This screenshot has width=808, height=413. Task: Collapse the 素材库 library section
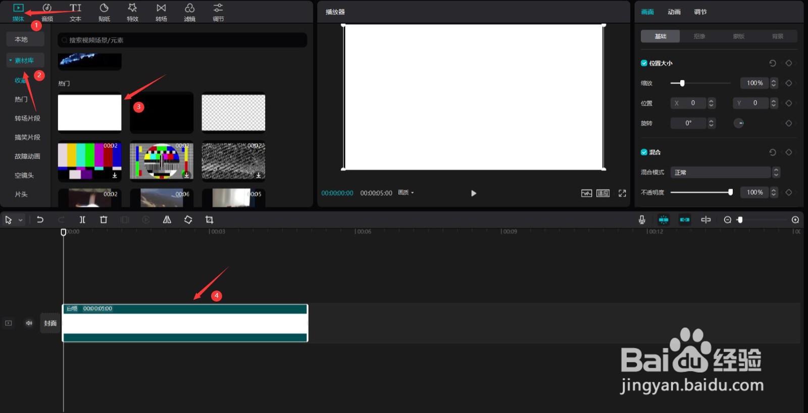pos(25,61)
